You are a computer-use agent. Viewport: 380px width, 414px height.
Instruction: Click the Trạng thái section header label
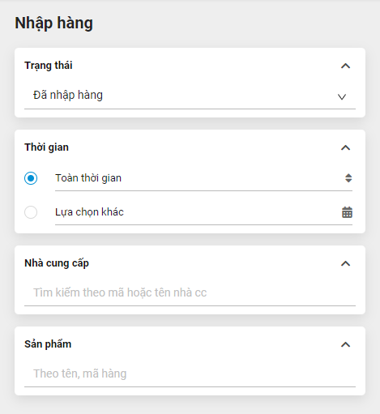49,66
